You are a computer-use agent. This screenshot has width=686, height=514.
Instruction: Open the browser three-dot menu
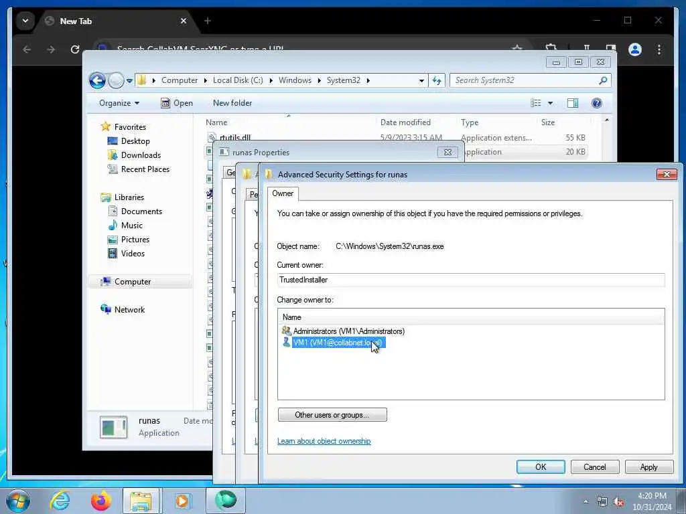tap(659, 50)
